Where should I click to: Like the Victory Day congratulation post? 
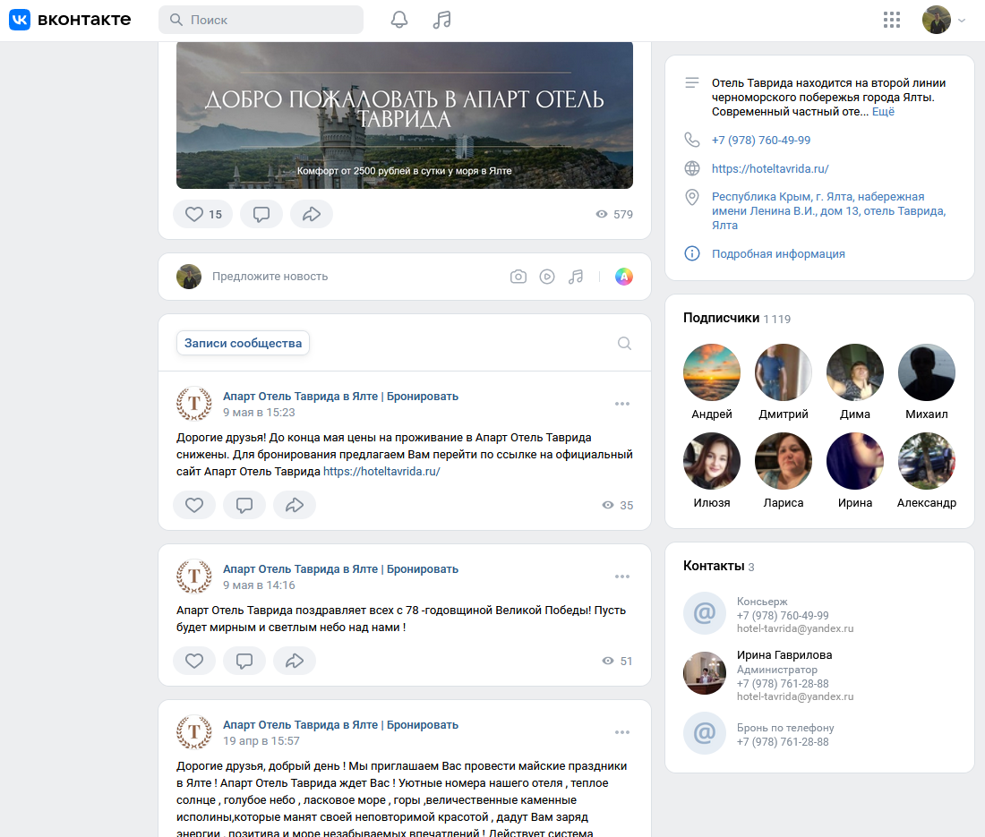point(194,661)
